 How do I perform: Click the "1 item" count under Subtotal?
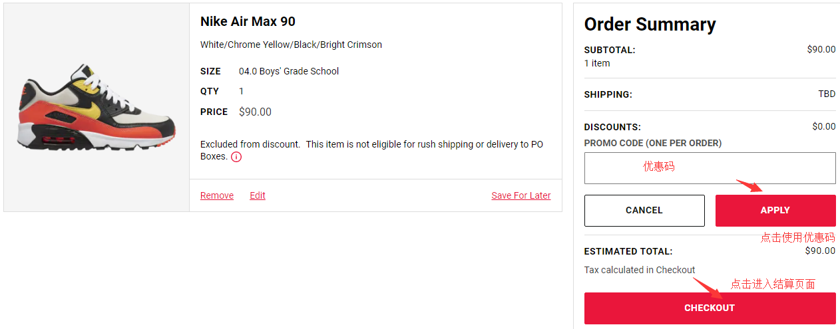[x=596, y=63]
